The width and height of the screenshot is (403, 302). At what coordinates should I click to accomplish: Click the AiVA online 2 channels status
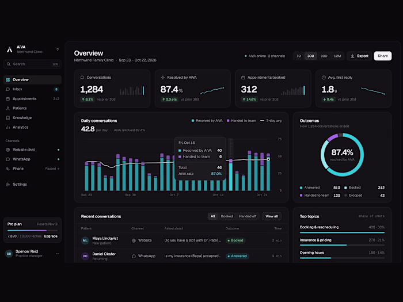(x=265, y=56)
